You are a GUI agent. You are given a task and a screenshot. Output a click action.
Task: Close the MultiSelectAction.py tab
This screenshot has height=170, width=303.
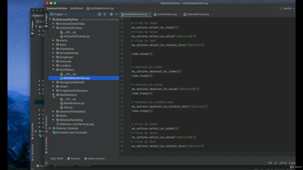click(150, 14)
